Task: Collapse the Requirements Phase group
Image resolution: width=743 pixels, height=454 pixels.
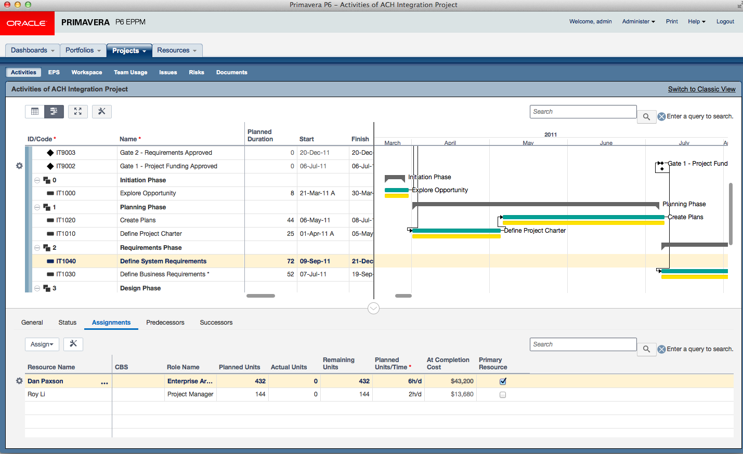Action: pos(37,248)
